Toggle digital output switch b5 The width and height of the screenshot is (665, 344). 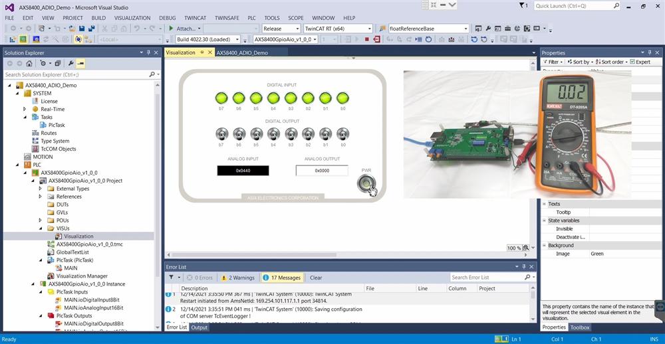coord(256,134)
